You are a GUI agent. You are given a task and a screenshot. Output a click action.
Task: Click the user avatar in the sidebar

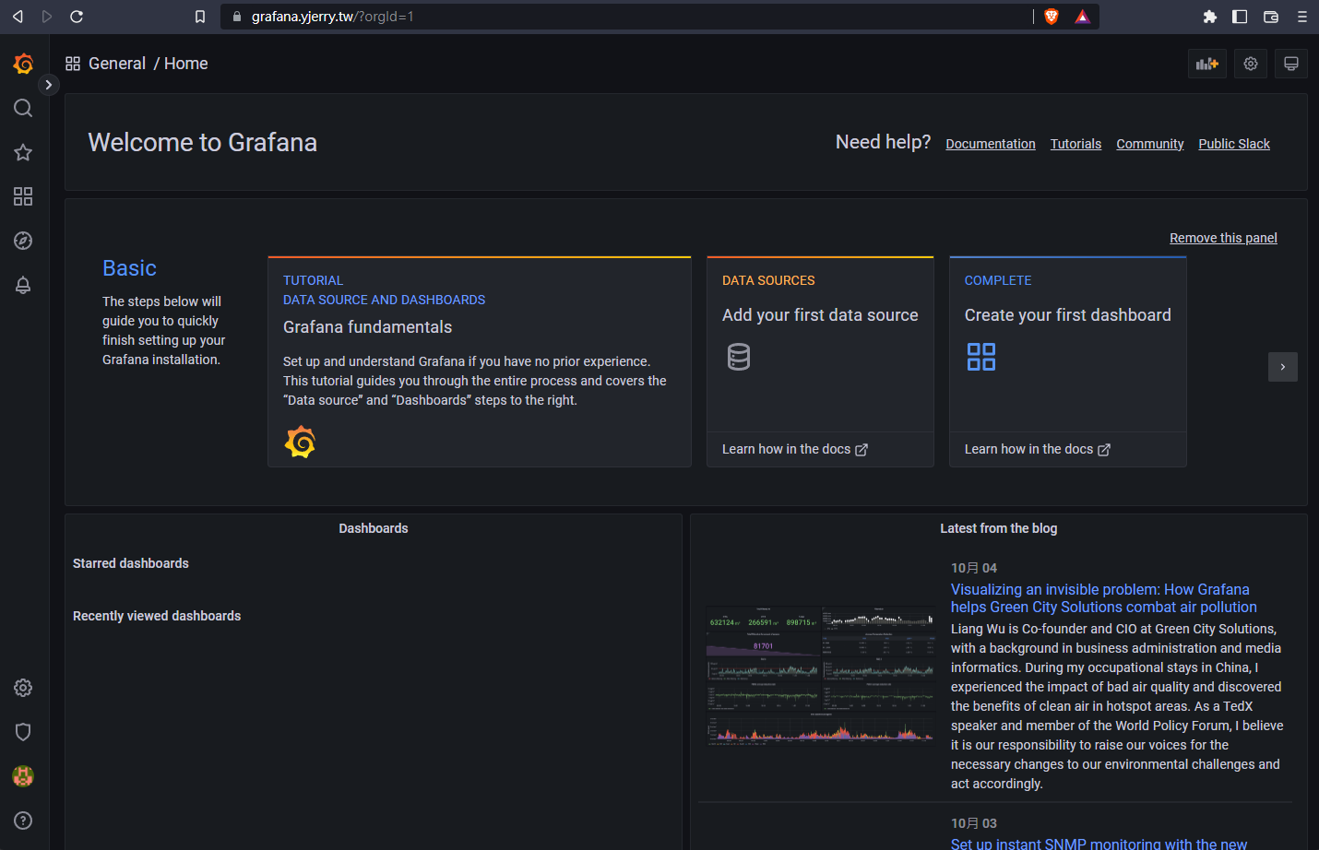point(23,776)
